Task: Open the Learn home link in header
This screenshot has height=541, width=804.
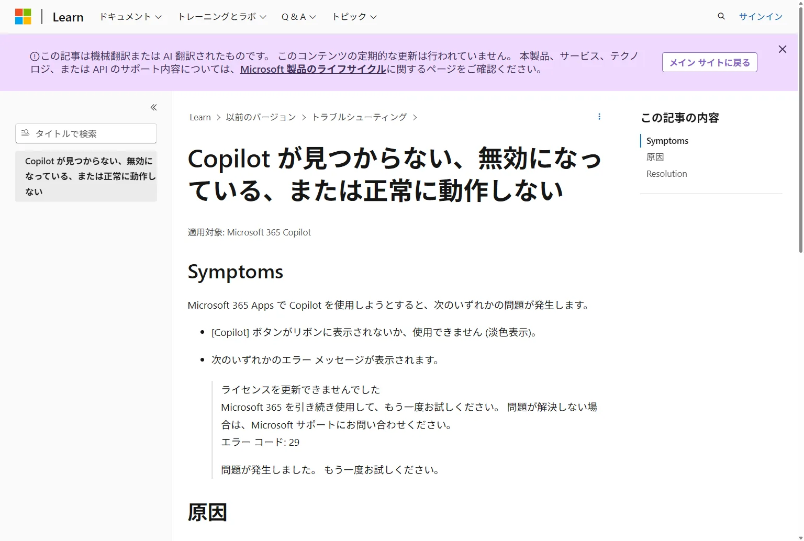Action: [x=68, y=17]
